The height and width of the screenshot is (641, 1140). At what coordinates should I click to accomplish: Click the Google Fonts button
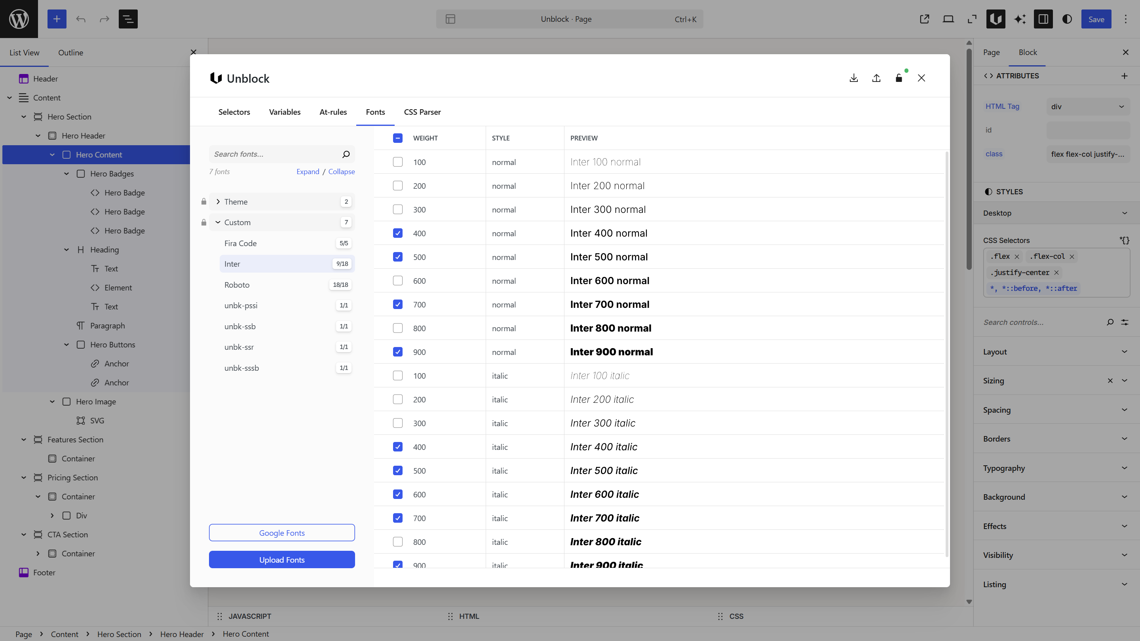click(x=281, y=533)
